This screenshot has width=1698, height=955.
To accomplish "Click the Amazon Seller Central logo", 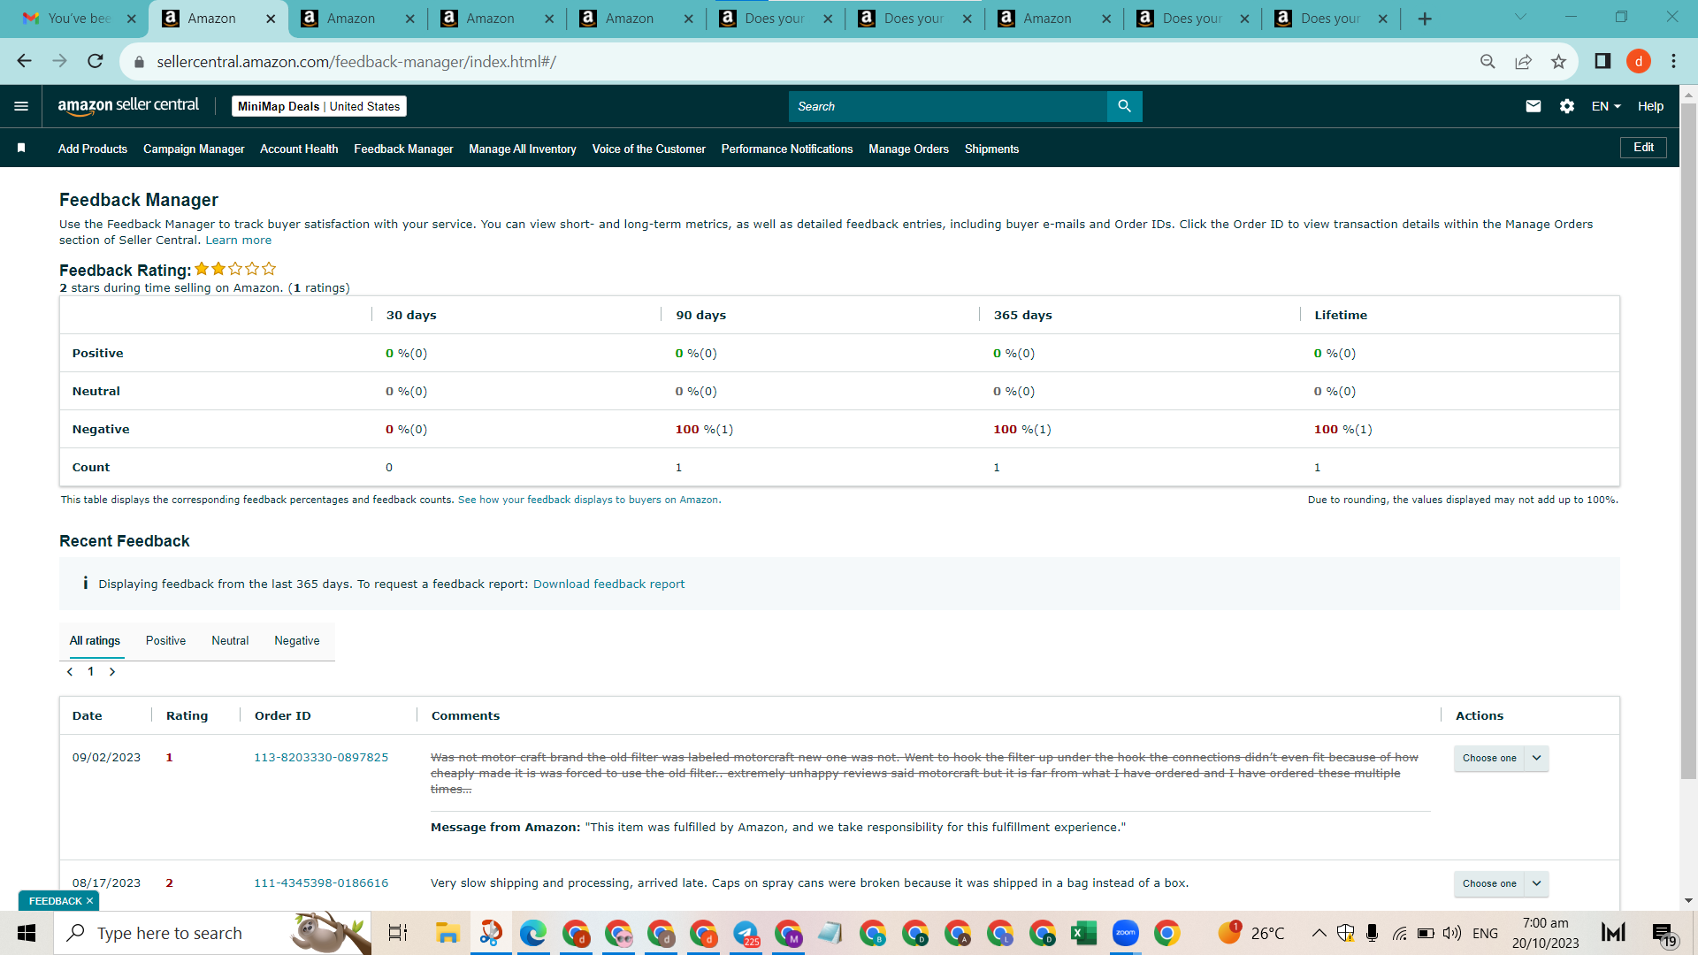I will point(128,106).
